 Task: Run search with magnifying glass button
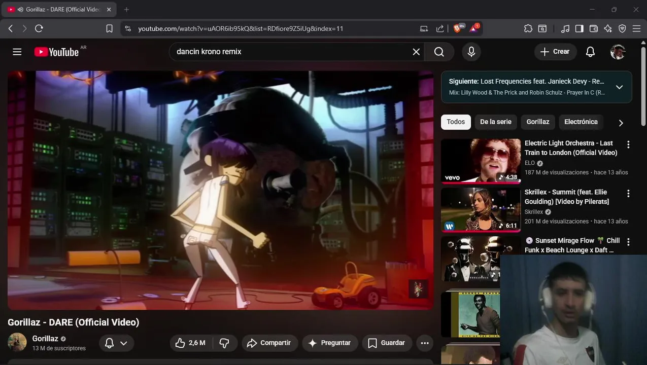coord(439,52)
